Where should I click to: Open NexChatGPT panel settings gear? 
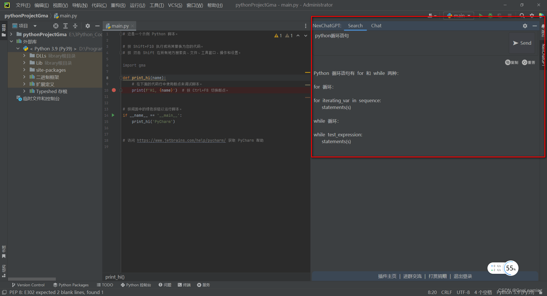point(525,26)
